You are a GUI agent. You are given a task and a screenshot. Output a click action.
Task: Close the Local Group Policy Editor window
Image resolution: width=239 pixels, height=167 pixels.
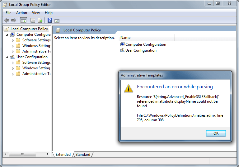click(229, 3)
